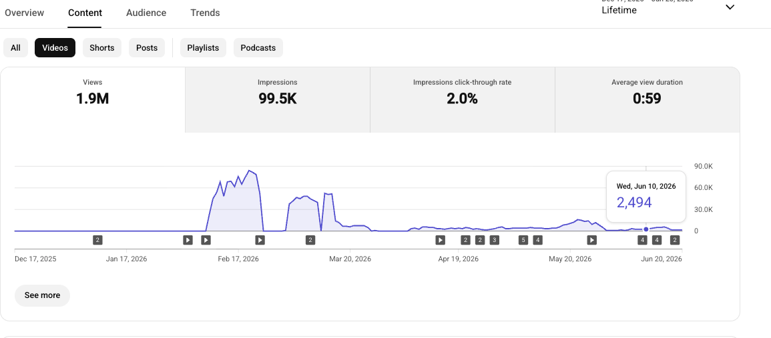
Task: Open the Average view duration metric card
Action: 647,100
